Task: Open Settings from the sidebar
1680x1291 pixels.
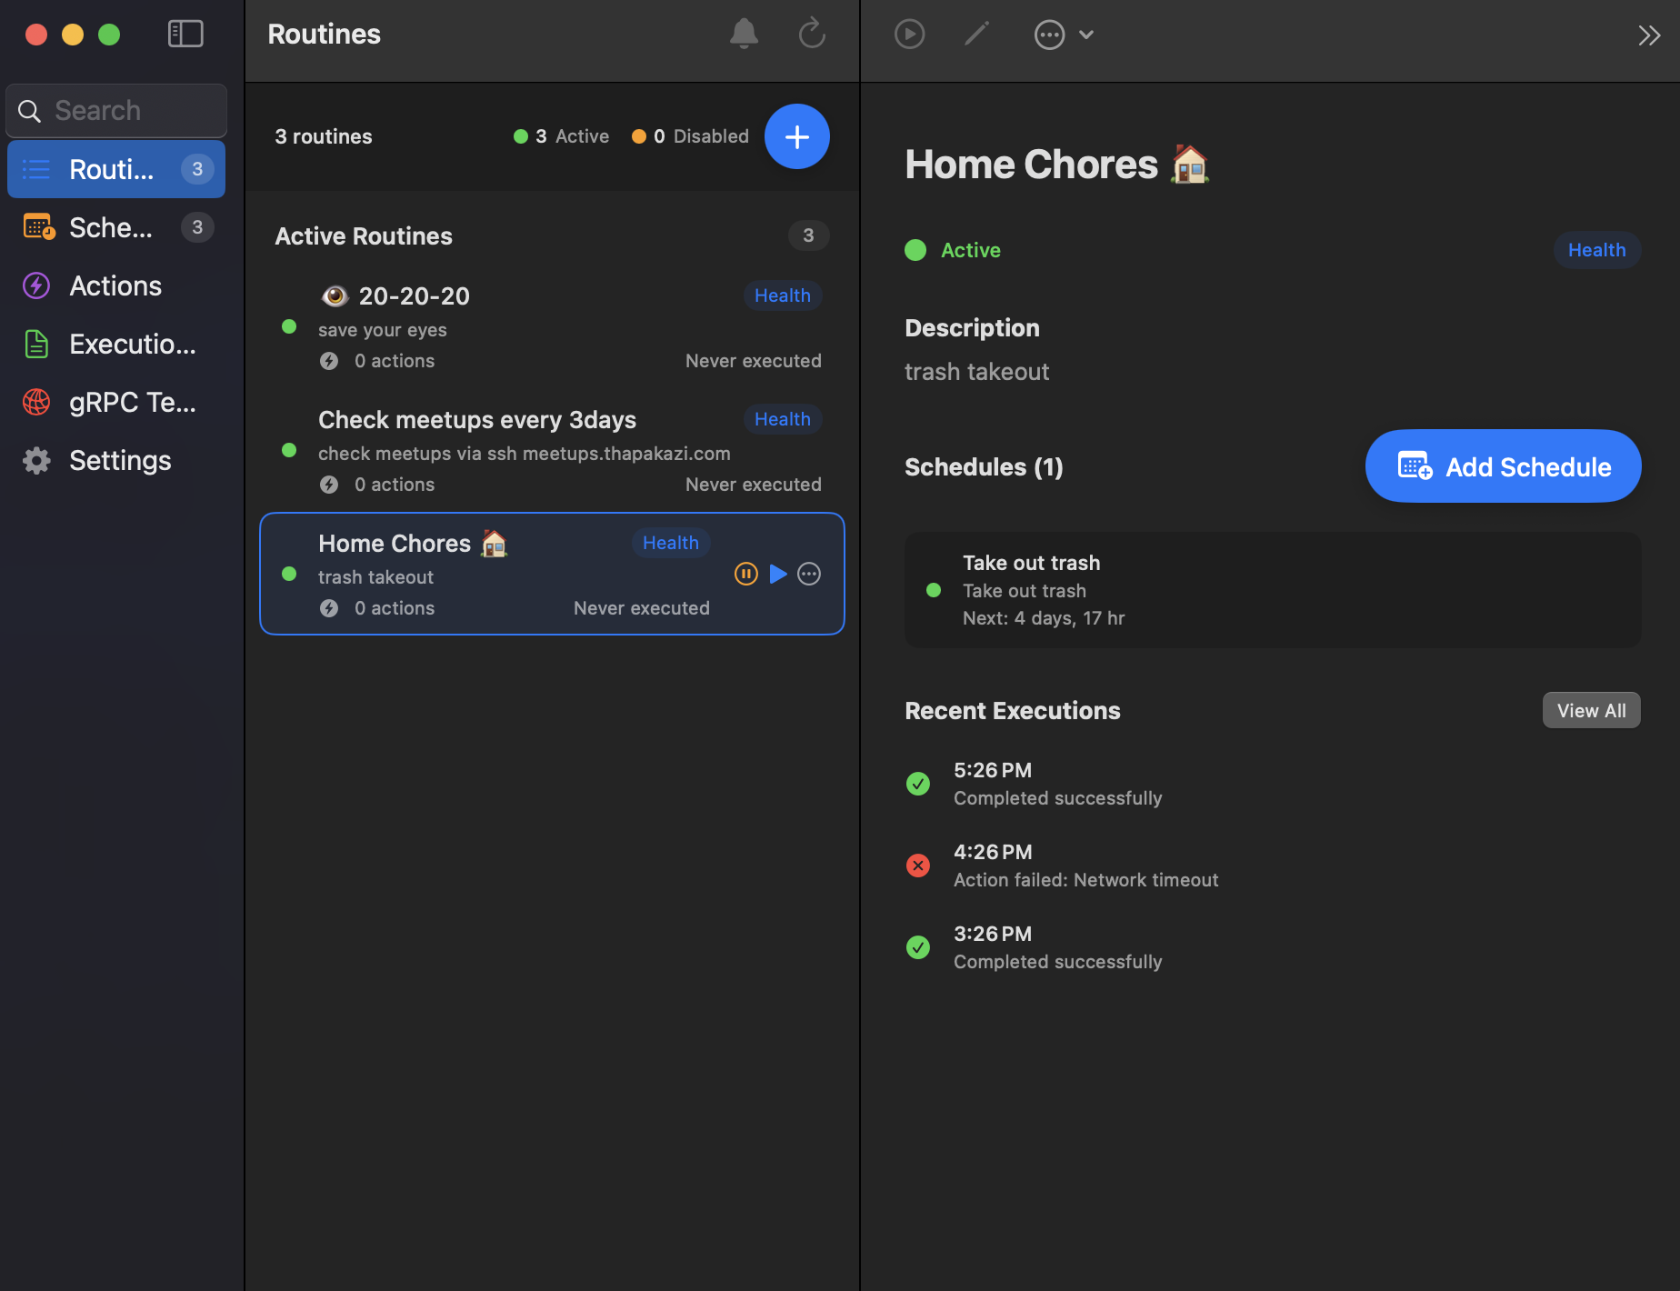Action: 118,460
